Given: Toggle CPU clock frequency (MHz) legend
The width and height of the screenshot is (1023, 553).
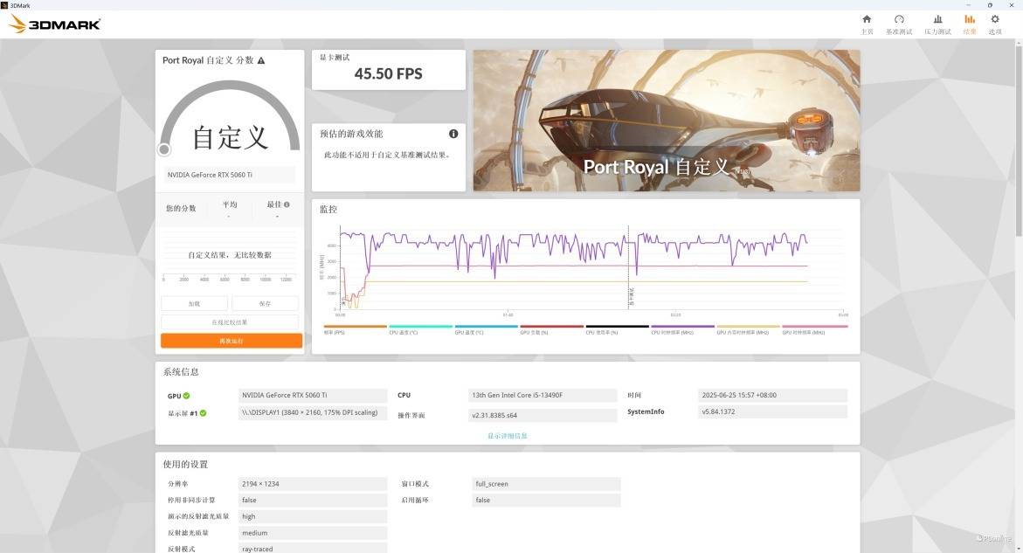Looking at the screenshot, I should pos(682,329).
